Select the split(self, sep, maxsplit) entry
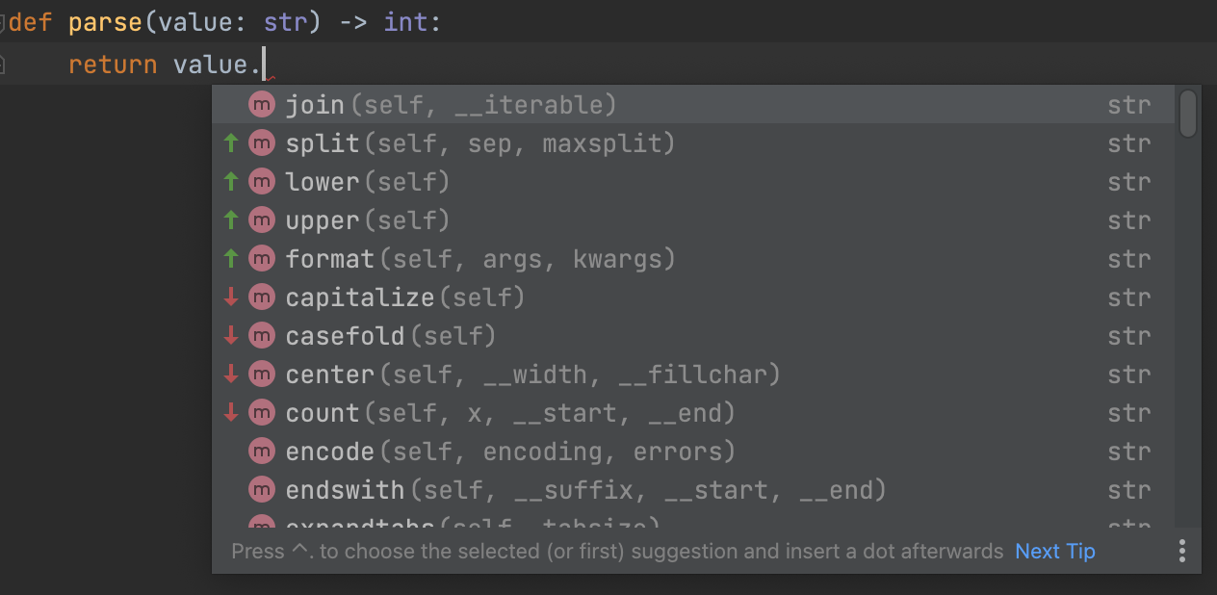Viewport: 1217px width, 595px height. tap(479, 143)
